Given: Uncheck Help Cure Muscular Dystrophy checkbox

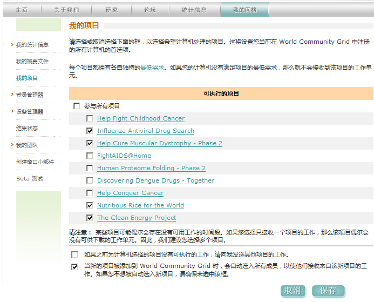Looking at the screenshot, I should click(90, 143).
